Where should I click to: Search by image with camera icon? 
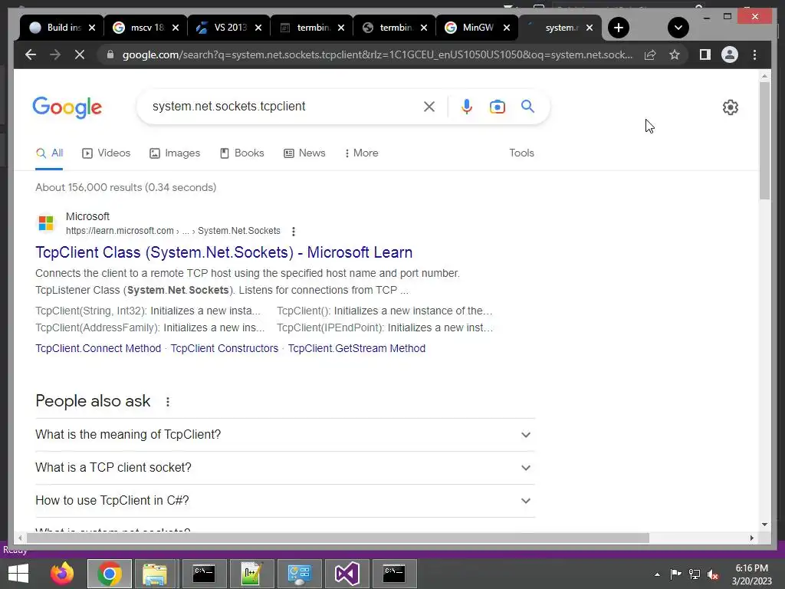pyautogui.click(x=497, y=107)
